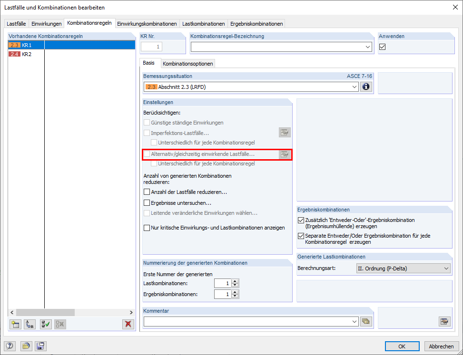Click the orange 2.3 badge of KR1

14,45
